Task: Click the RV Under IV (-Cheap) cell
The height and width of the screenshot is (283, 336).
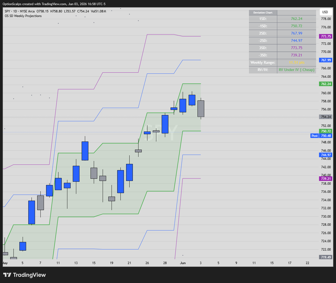Action: tap(297, 70)
